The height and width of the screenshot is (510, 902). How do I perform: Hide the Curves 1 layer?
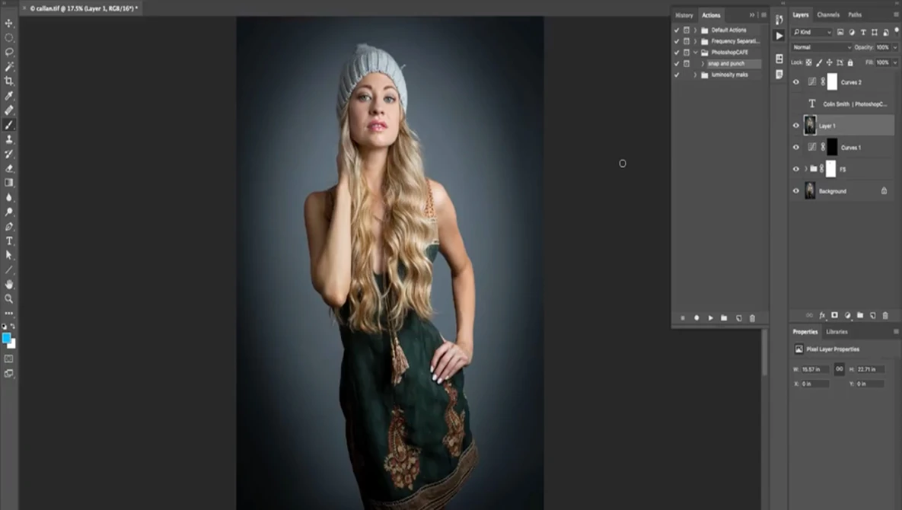(796, 147)
